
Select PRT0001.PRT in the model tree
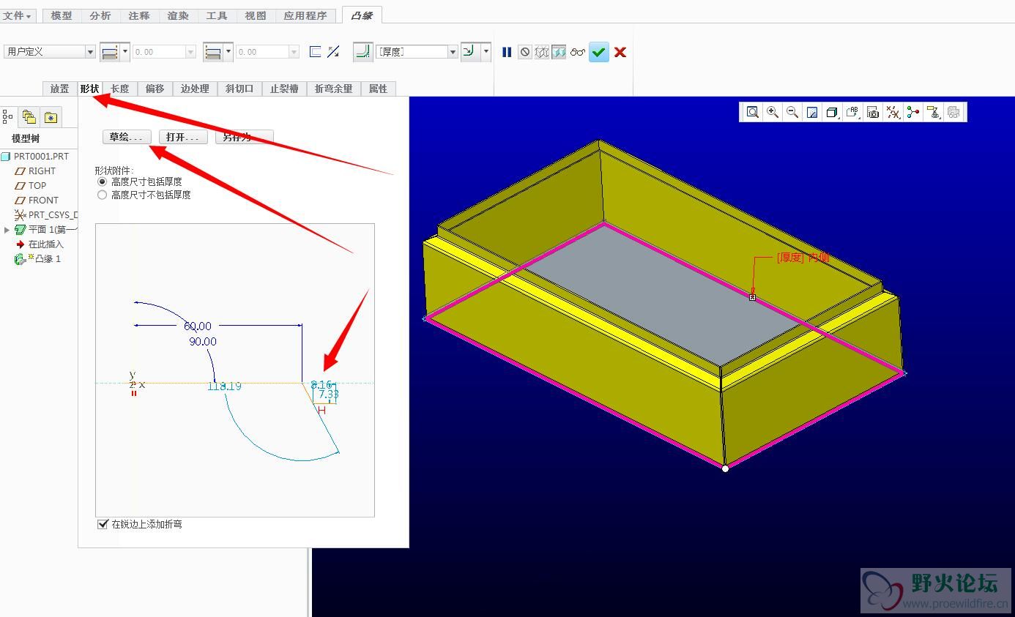click(41, 157)
